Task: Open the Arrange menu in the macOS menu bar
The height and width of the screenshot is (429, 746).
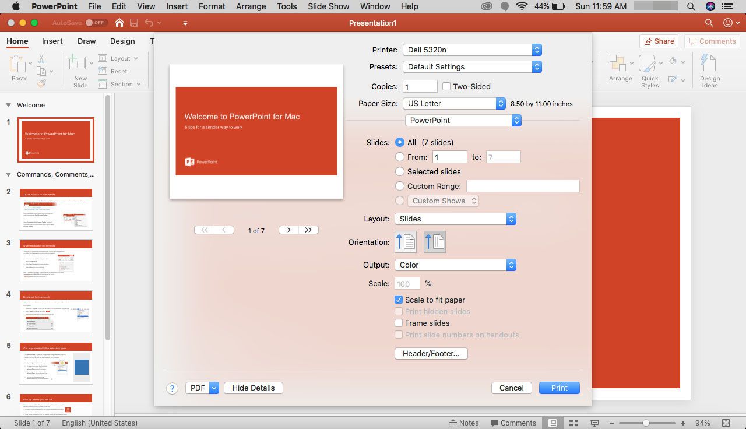Action: point(251,6)
